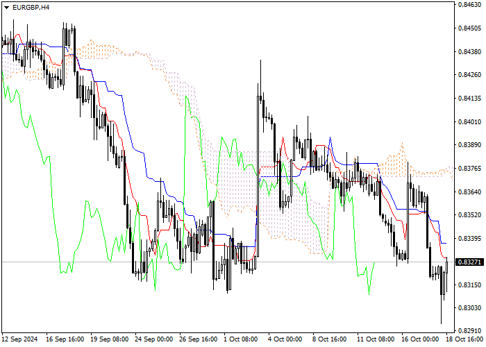This screenshot has height=347, width=486.
Task: Click the 16 Oct 00:00 time label
Action: click(420, 339)
